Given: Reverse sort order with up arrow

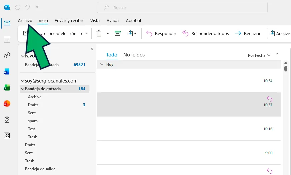Looking at the screenshot, I should pos(277,55).
